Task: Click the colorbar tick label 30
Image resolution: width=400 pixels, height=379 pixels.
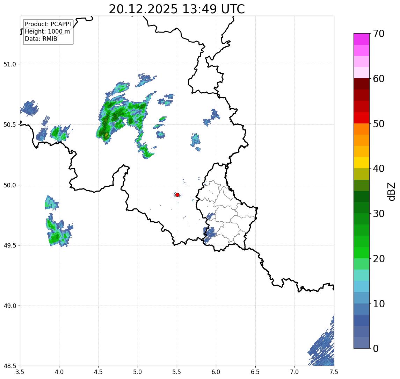Action: tap(379, 214)
